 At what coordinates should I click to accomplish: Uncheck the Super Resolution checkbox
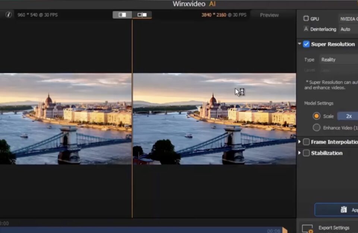[306, 44]
